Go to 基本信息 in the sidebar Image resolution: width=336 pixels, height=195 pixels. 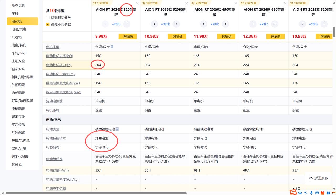(18, 5)
